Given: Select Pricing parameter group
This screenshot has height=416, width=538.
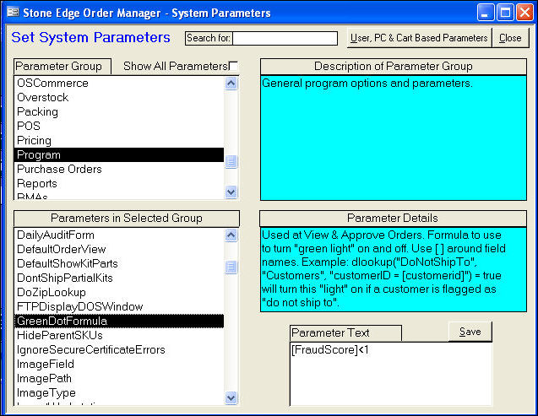Looking at the screenshot, I should [119, 140].
